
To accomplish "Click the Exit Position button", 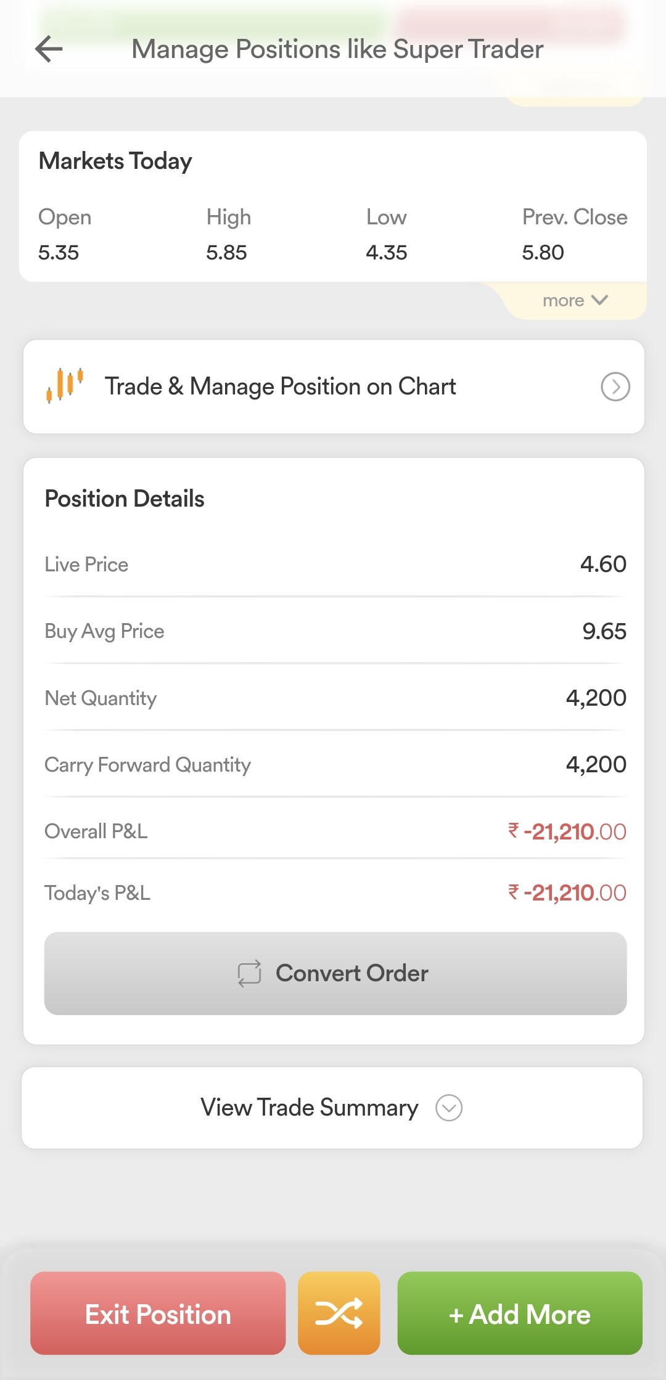I will (158, 1313).
